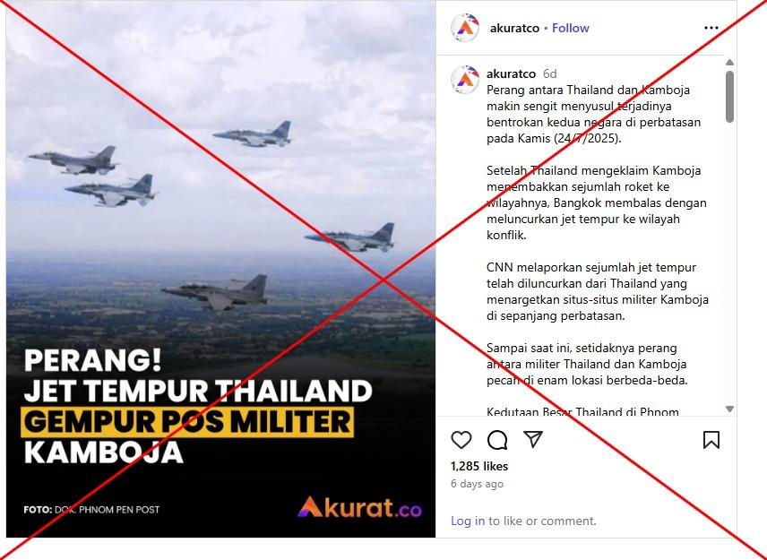This screenshot has width=767, height=560.
Task: Click akuratco profile avatar in header
Action: pyautogui.click(x=465, y=28)
